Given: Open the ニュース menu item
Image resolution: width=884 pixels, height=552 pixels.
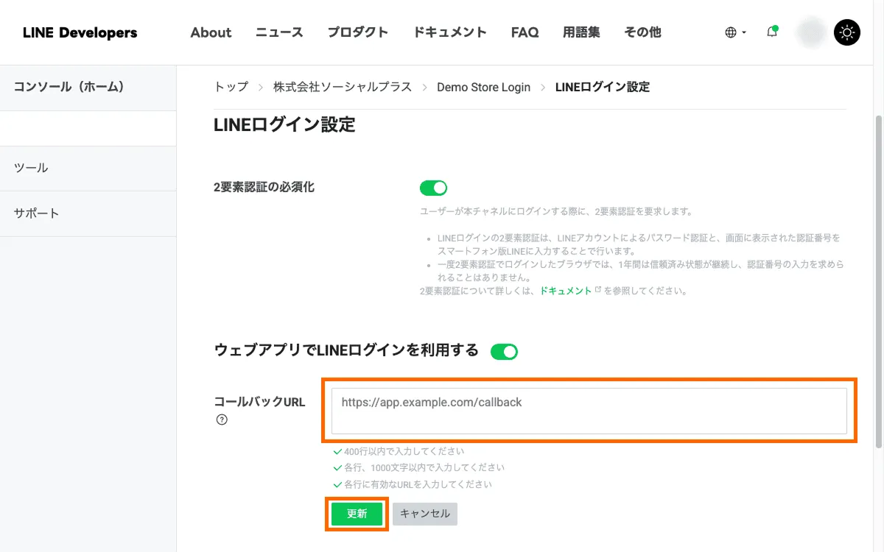Looking at the screenshot, I should pyautogui.click(x=279, y=32).
